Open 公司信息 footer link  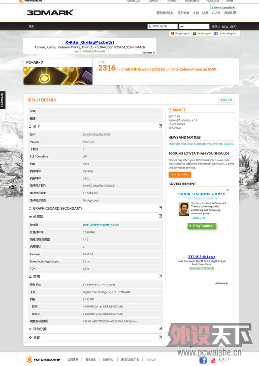pos(73,360)
